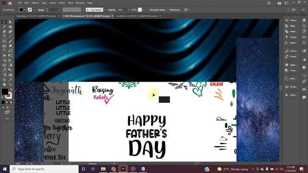Open the Effect menu

click(62, 3)
